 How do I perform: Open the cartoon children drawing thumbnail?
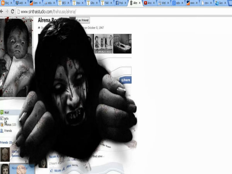[104, 44]
